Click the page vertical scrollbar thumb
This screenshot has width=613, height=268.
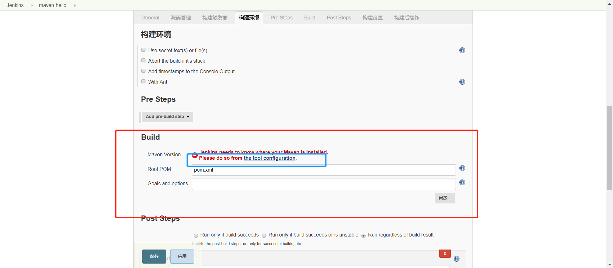pos(609,148)
